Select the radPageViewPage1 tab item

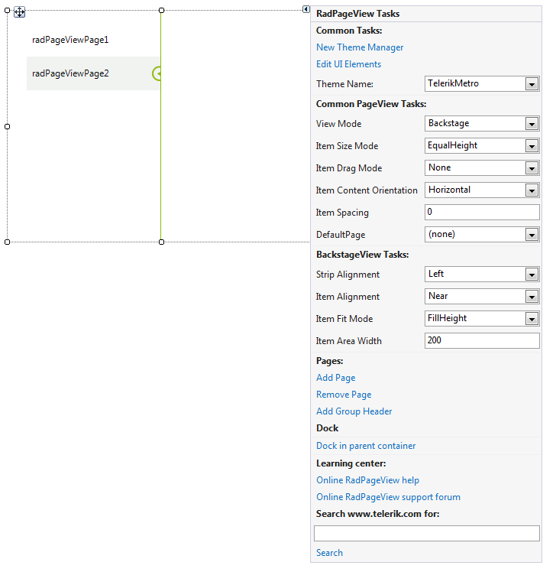click(70, 40)
